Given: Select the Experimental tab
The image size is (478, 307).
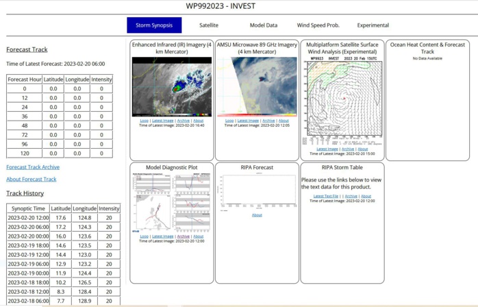Looking at the screenshot, I should pos(373,25).
